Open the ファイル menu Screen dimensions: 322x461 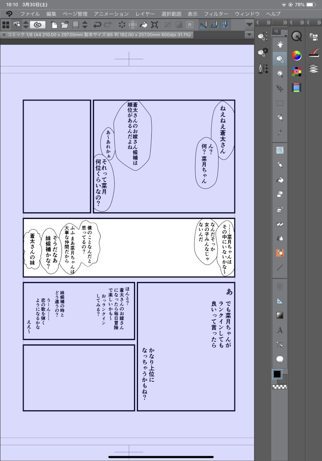pos(30,14)
